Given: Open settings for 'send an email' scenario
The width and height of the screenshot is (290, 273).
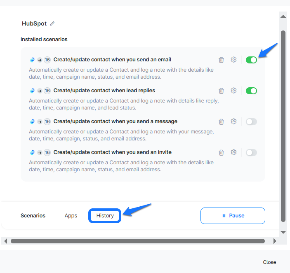Looking at the screenshot, I should tap(233, 60).
